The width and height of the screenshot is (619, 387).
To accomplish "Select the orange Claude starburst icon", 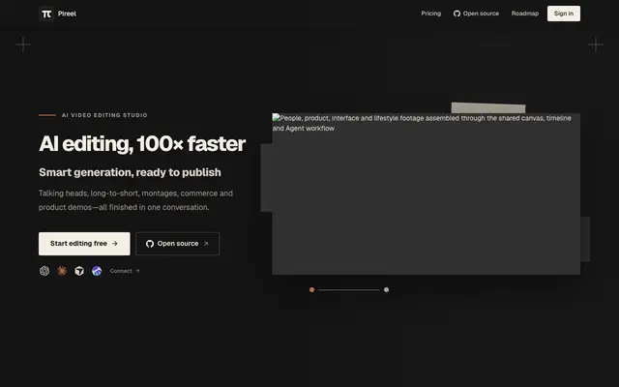I will point(62,271).
